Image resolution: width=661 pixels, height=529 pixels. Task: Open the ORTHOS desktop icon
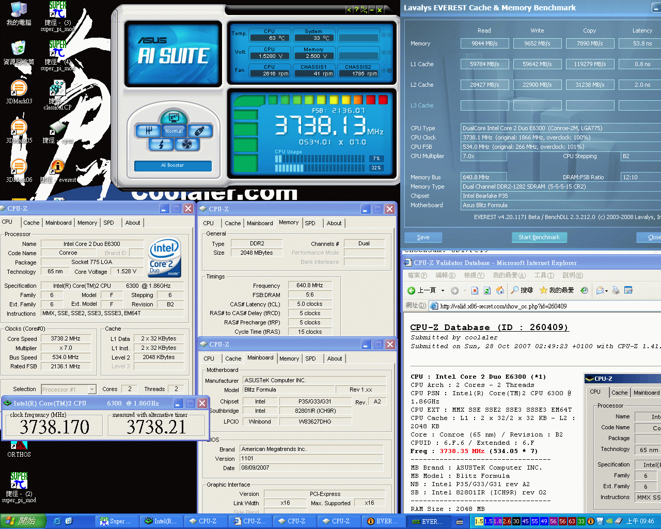pos(19,448)
